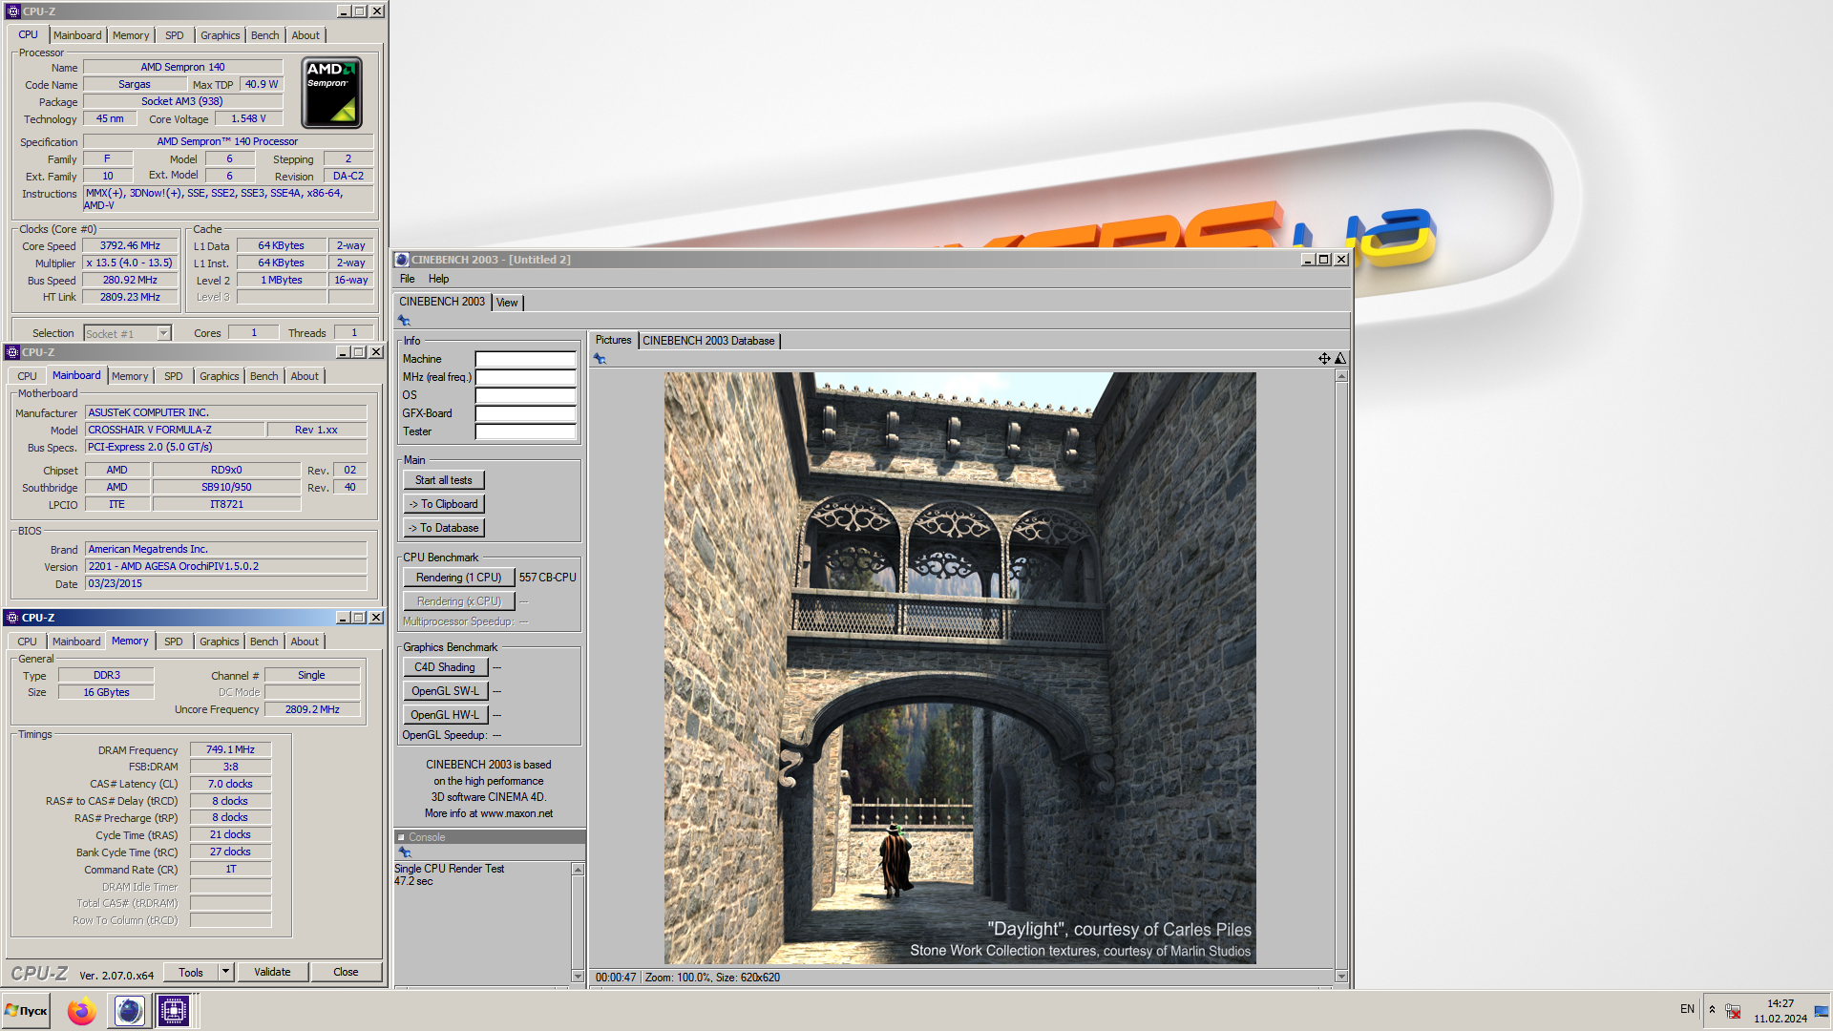Click the move/pan arrows icon in the picture viewer

point(1324,359)
